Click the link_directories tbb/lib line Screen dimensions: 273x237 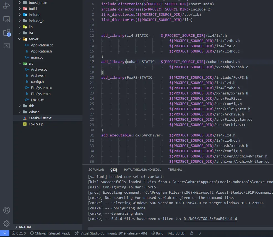pos(151,14)
